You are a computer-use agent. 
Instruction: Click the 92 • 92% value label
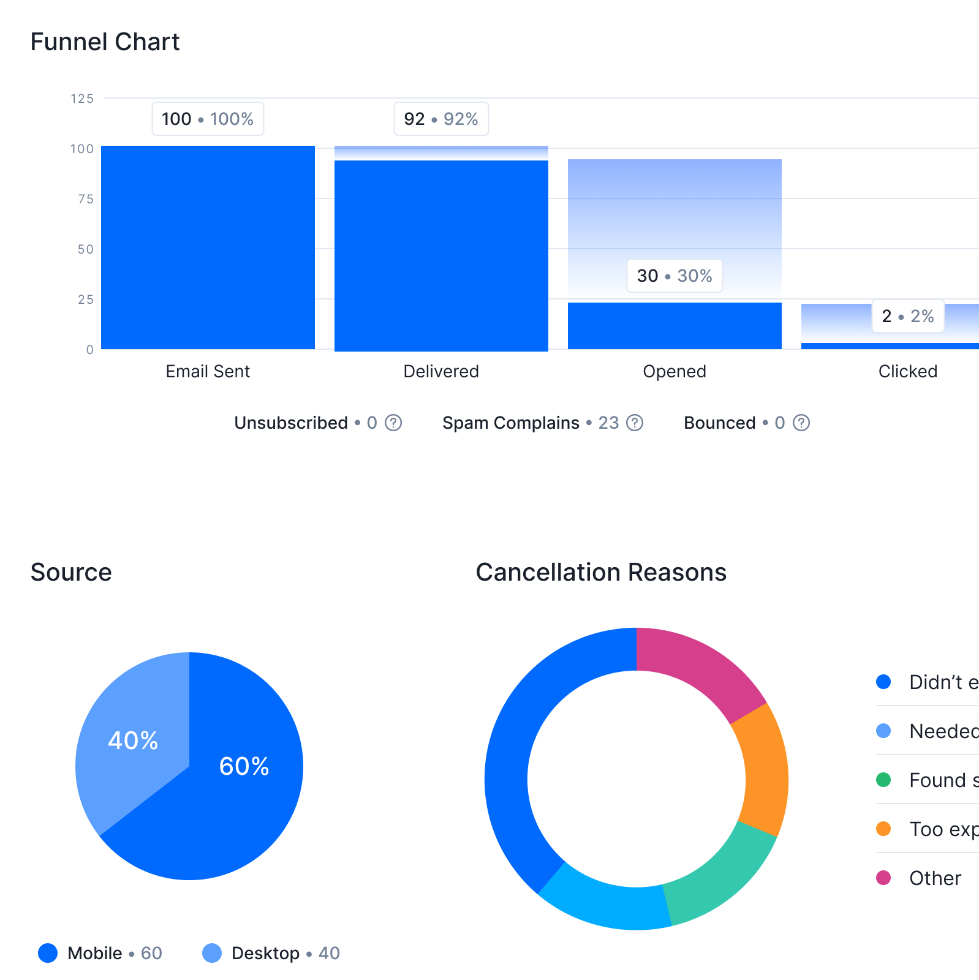(x=440, y=119)
